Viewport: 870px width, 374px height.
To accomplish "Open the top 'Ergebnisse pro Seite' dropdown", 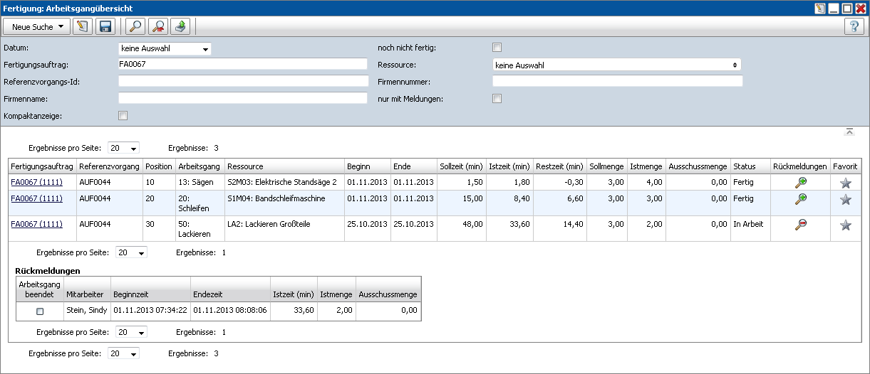I will point(123,148).
